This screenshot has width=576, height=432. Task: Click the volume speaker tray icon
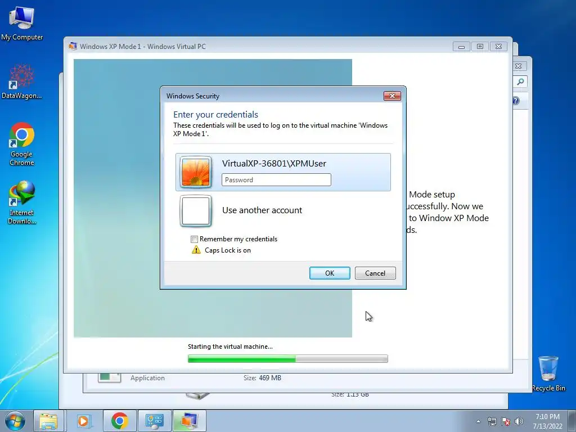point(519,421)
